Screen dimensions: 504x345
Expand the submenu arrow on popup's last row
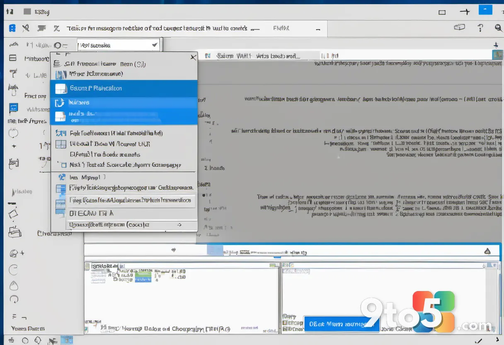[179, 225]
